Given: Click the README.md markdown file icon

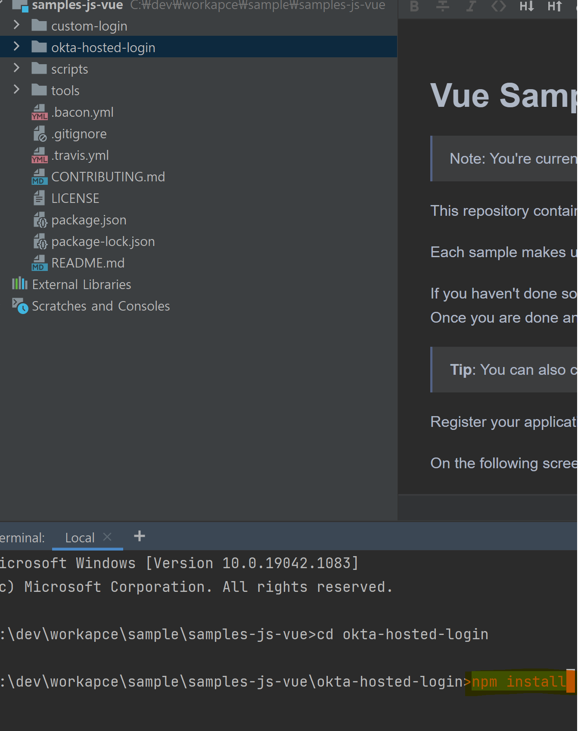Looking at the screenshot, I should coord(39,263).
